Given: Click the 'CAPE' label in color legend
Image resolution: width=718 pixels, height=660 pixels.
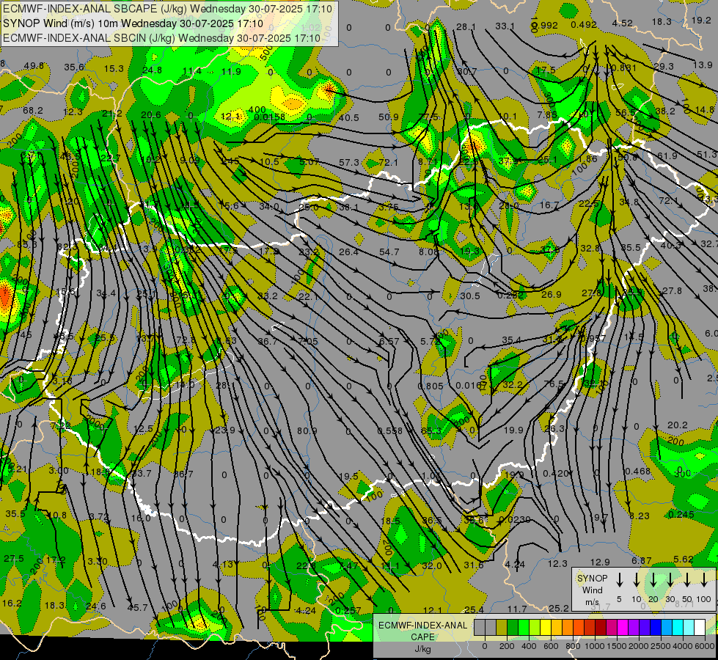Looking at the screenshot, I should pyautogui.click(x=422, y=637).
